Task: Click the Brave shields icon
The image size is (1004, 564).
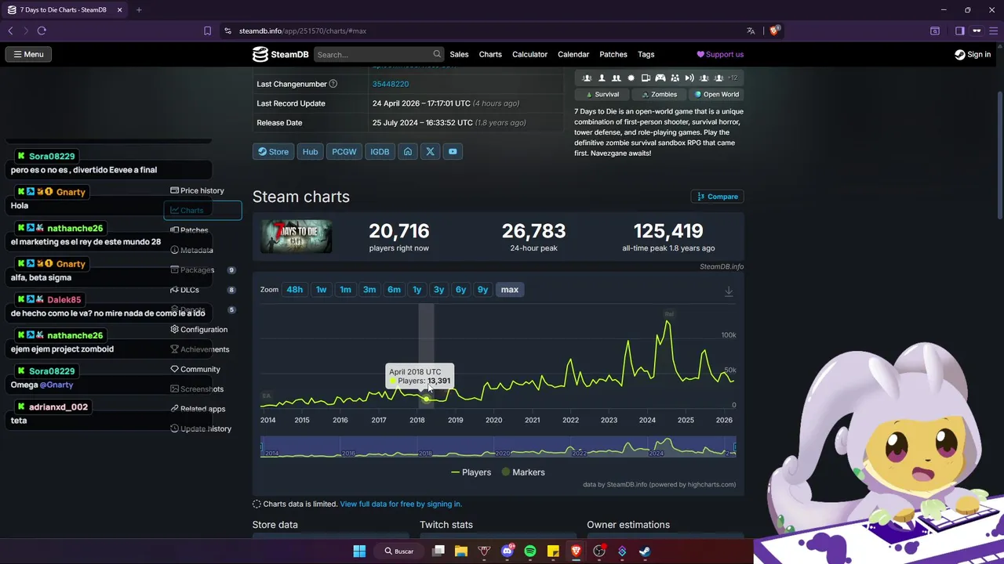Action: [x=774, y=31]
